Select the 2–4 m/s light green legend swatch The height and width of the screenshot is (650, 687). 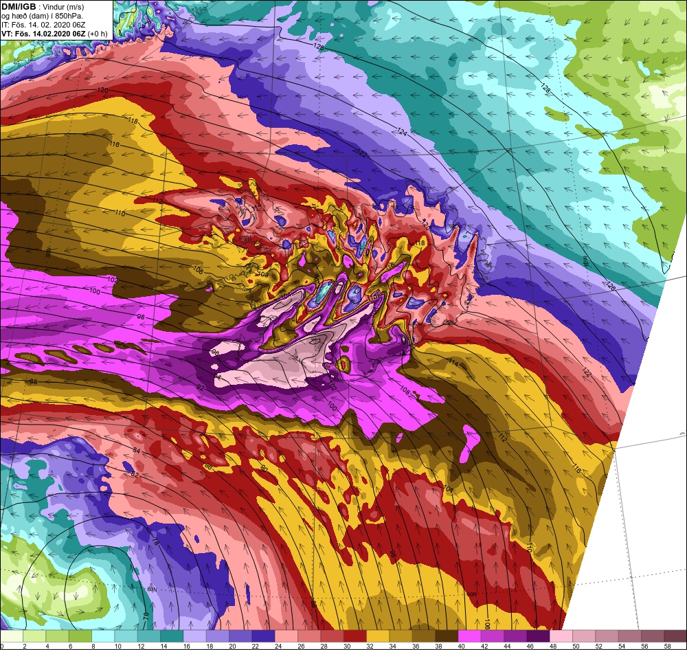pos(34,636)
